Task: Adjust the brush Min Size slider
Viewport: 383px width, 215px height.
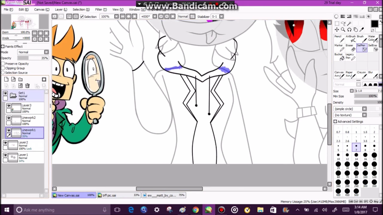Action: 366,96
